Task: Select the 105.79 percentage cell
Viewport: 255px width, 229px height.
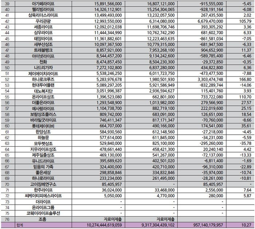Action: [x=245, y=21]
